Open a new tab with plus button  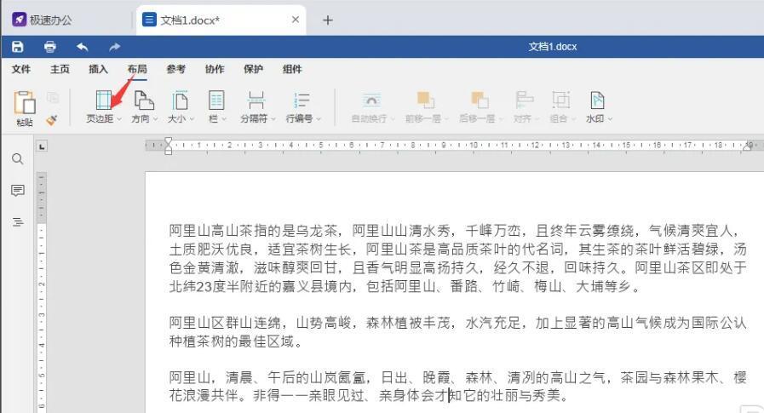pos(328,20)
